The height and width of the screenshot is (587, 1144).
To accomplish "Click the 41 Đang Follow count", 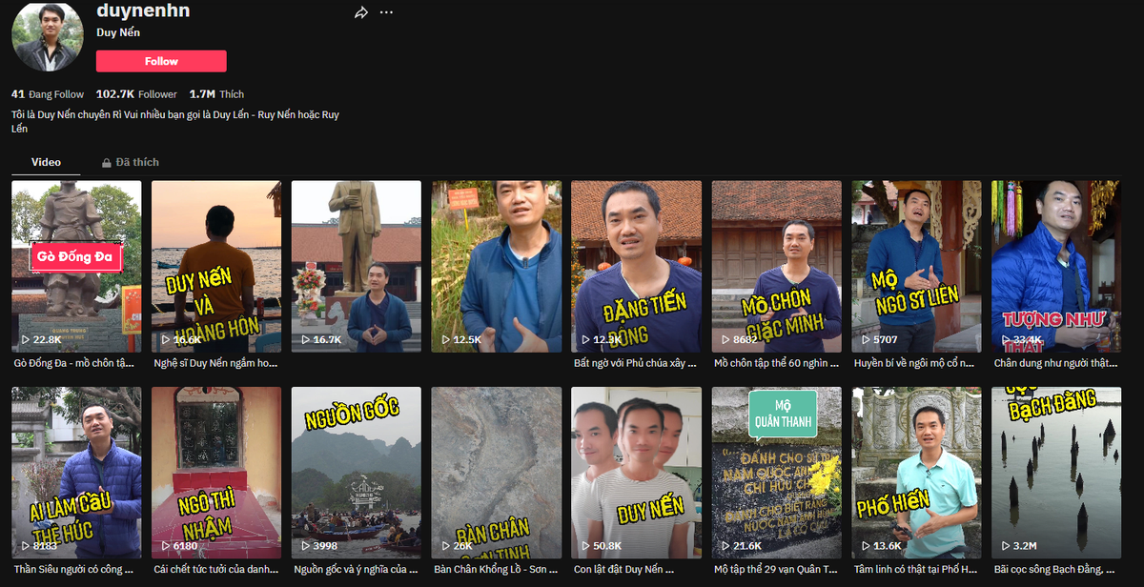I will click(x=48, y=94).
